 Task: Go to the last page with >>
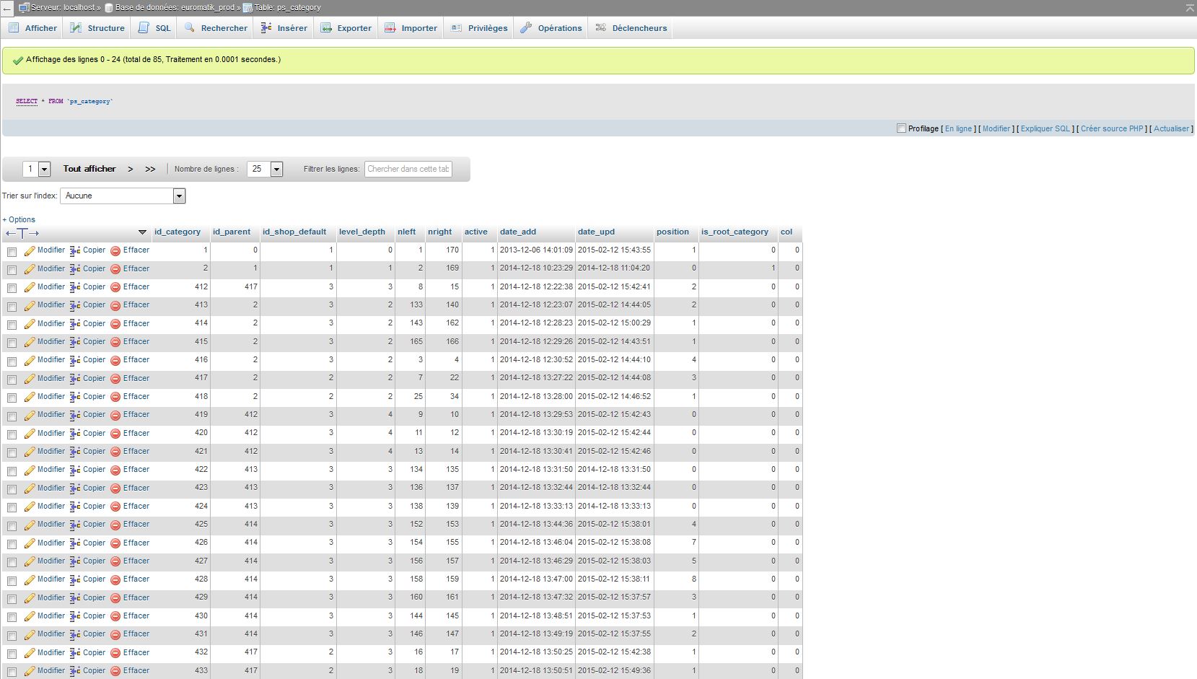[150, 169]
